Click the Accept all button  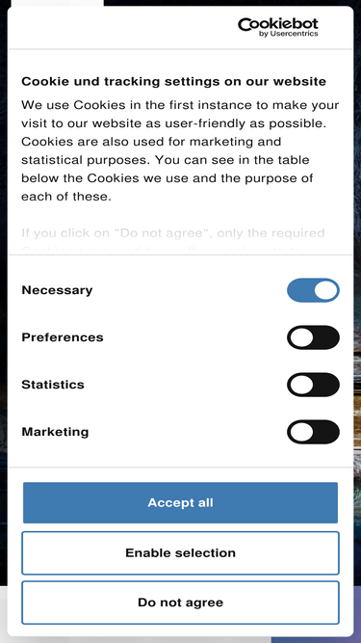pos(181,503)
